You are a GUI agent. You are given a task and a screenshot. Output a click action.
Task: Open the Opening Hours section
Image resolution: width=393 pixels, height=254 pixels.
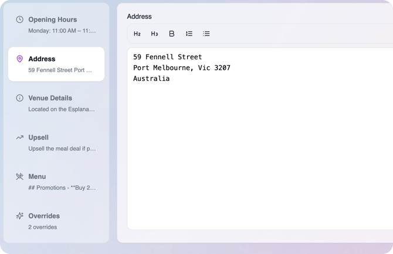coord(56,25)
